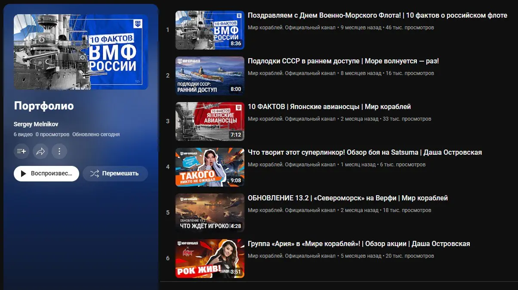Click the Воспроизвести play all button
This screenshot has height=290, width=518.
46,174
